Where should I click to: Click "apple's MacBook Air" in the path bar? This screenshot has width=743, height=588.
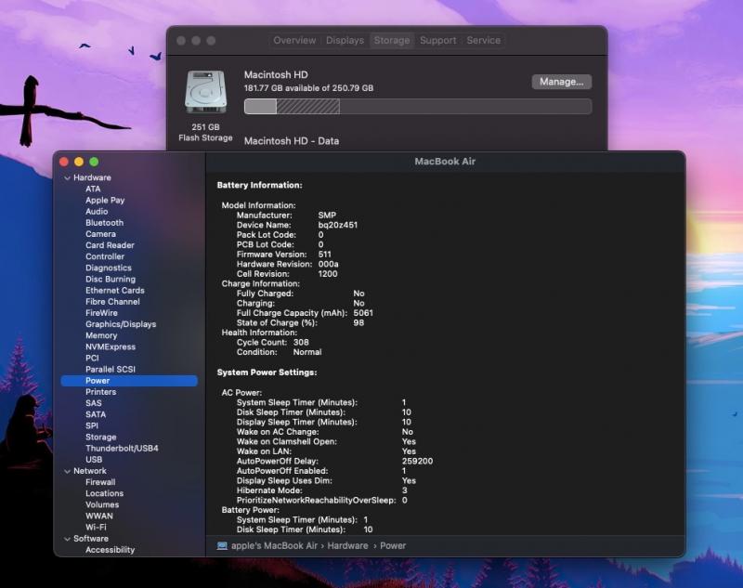(274, 546)
